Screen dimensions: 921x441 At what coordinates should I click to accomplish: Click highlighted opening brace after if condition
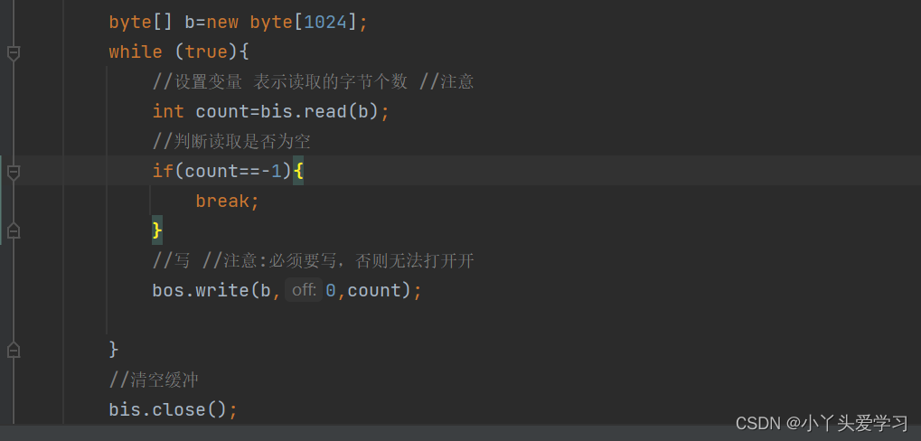(x=298, y=172)
